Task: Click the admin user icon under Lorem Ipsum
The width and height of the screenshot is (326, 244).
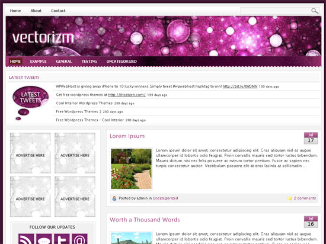Action: coord(114,198)
